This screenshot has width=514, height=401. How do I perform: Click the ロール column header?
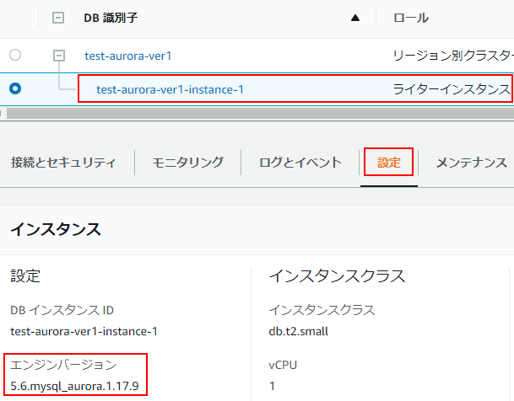pos(411,18)
